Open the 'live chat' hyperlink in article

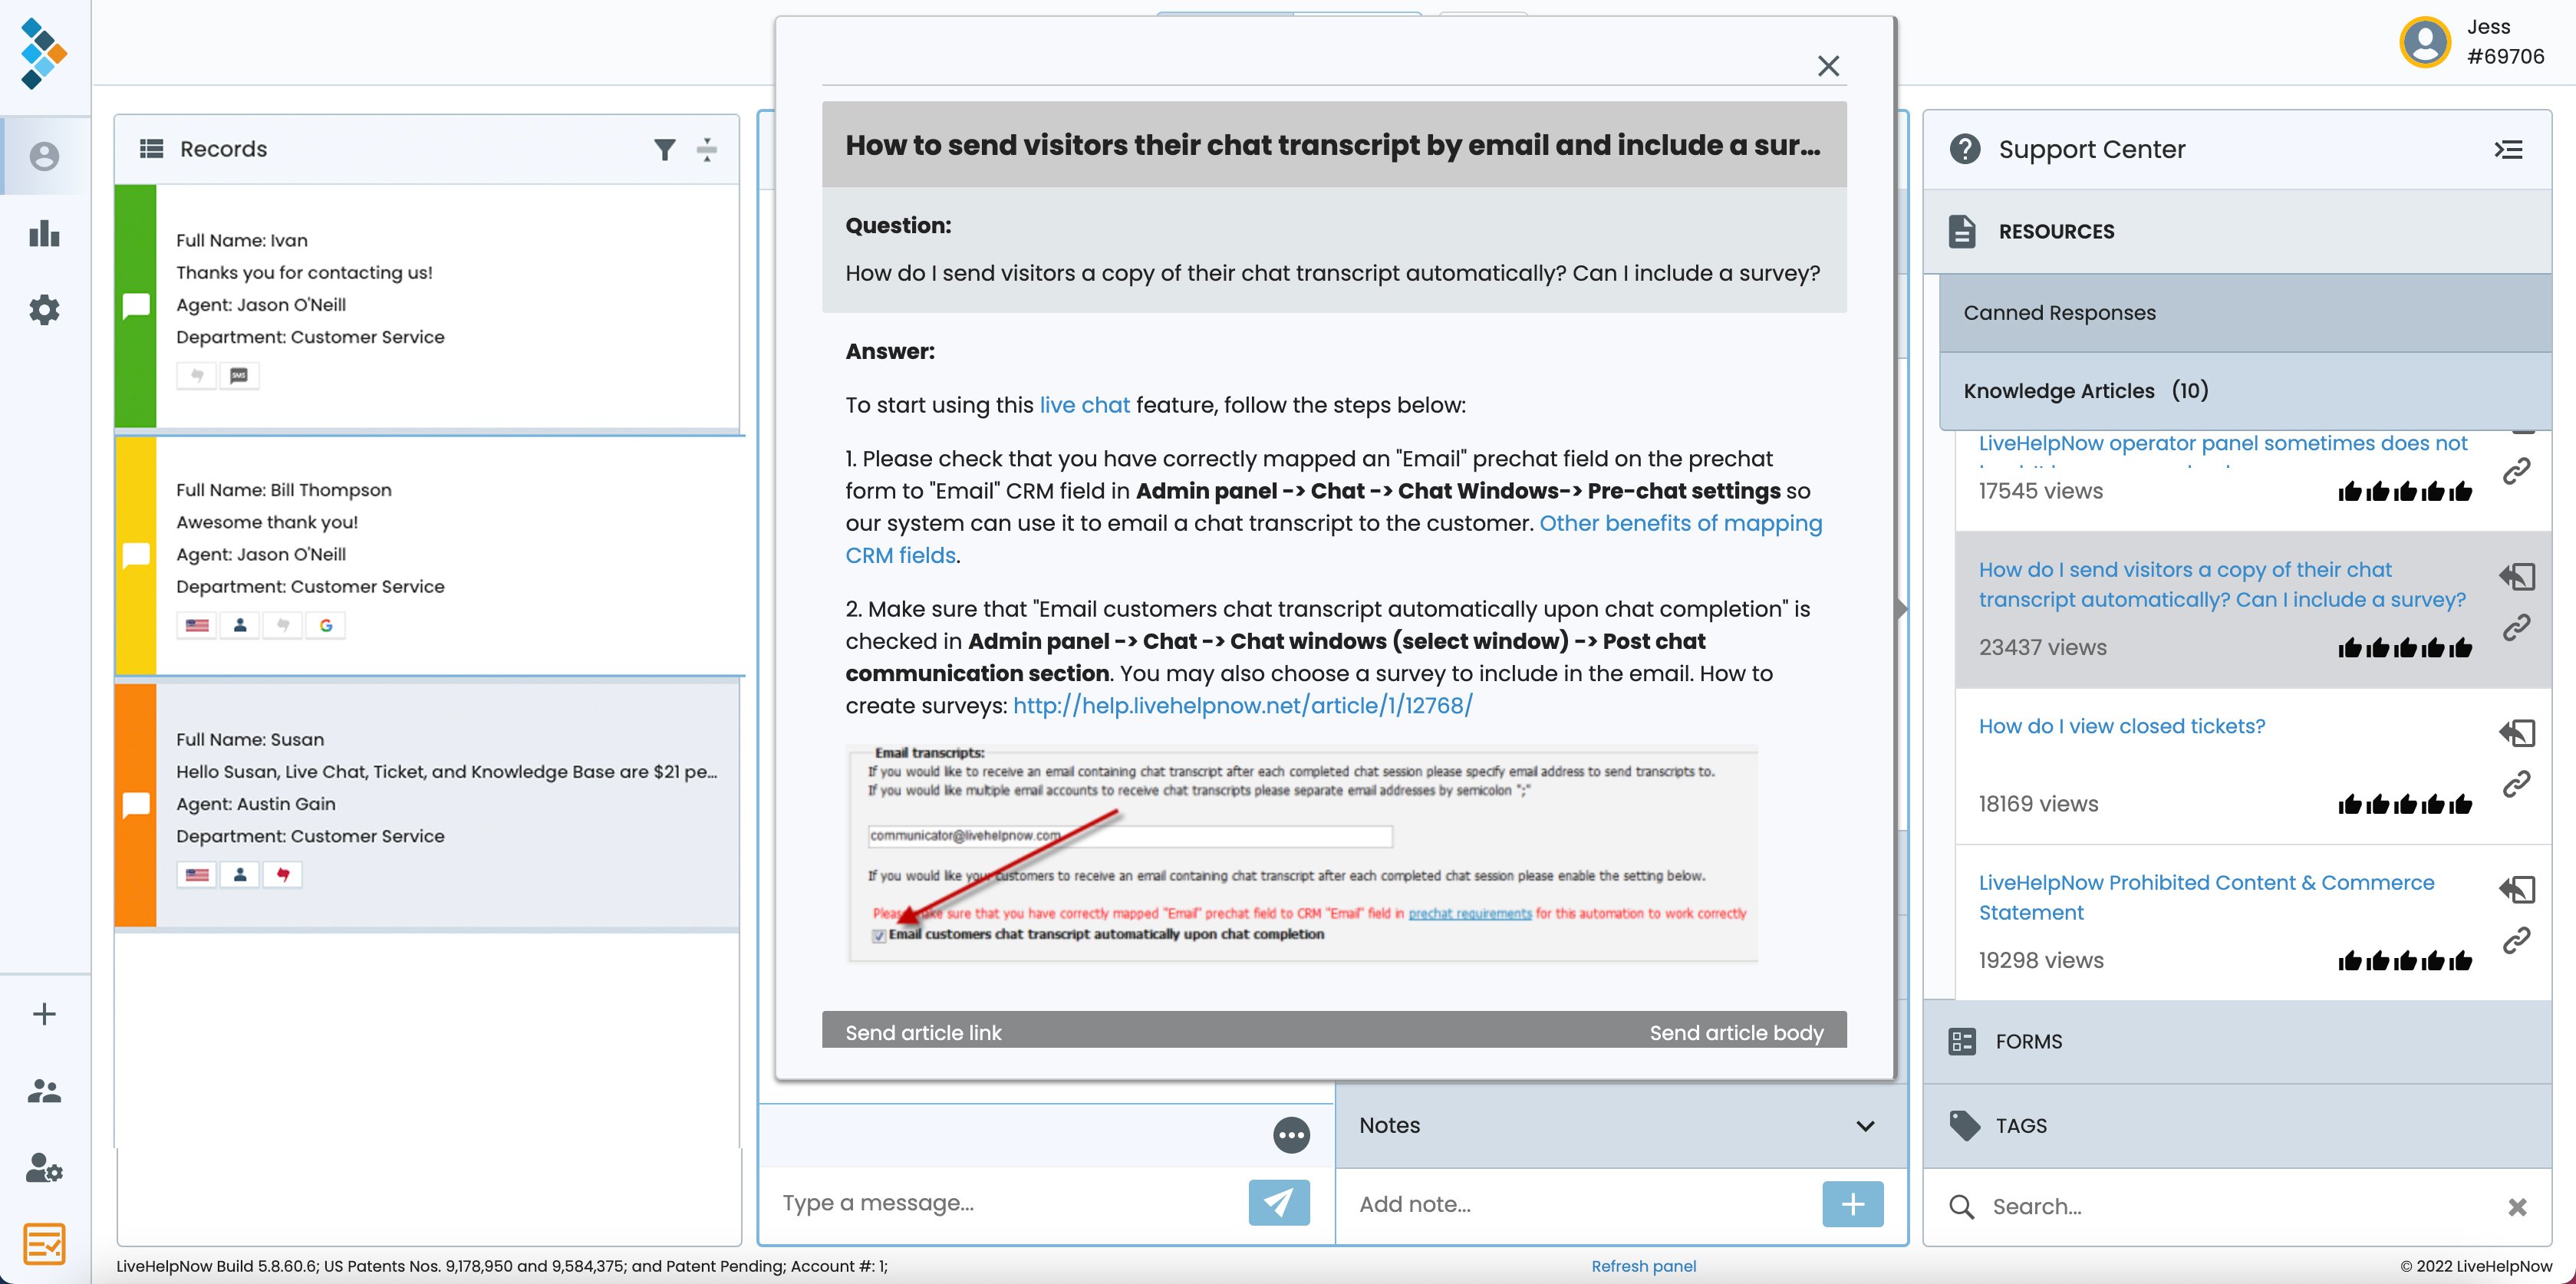click(x=1084, y=405)
